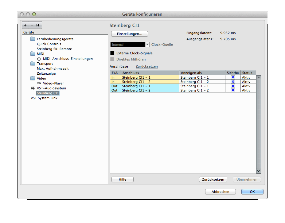Click Anzeigen als cell for In CI1 - 1
The height and width of the screenshot is (223, 285).
(202, 77)
